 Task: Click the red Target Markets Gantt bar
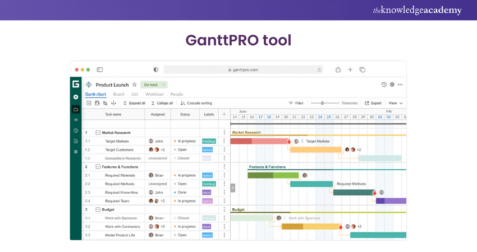click(259, 141)
